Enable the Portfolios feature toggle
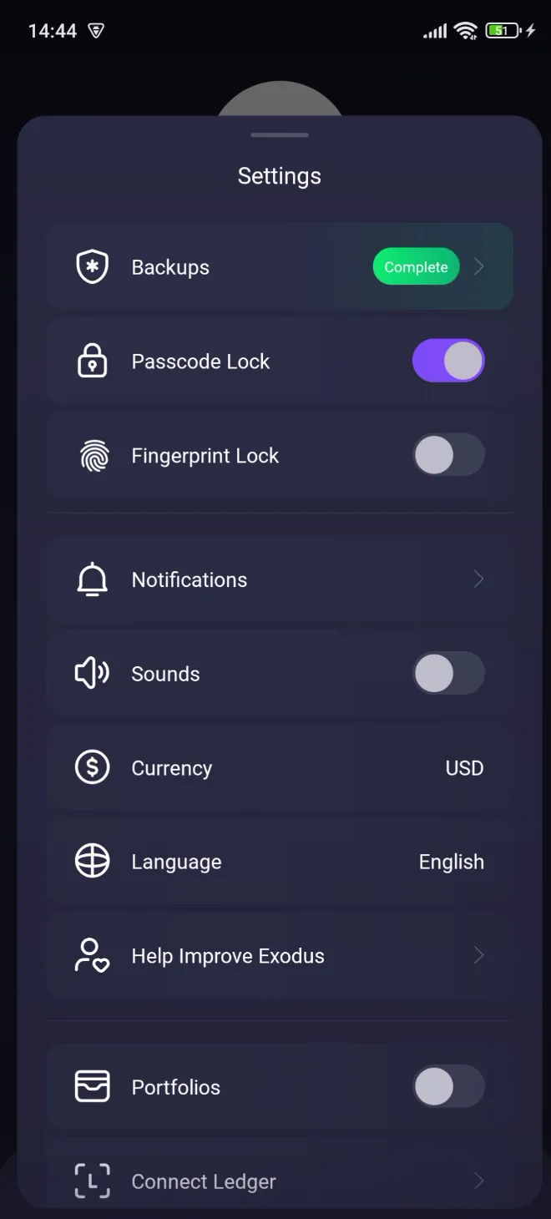551x1219 pixels. pos(448,1086)
